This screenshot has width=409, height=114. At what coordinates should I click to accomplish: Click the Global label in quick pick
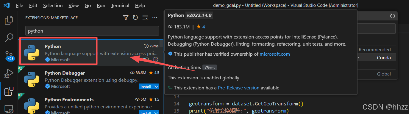(x=384, y=74)
